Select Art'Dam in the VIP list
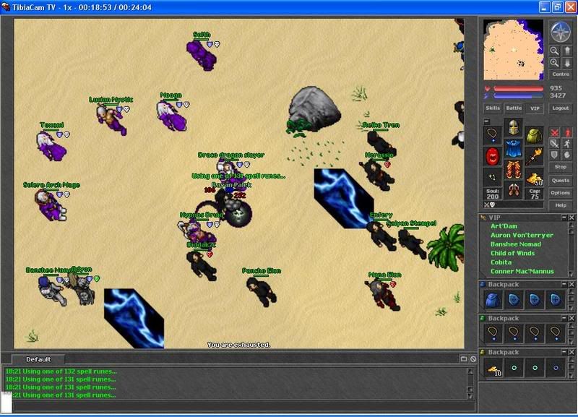Image resolution: width=578 pixels, height=417 pixels. [x=504, y=226]
